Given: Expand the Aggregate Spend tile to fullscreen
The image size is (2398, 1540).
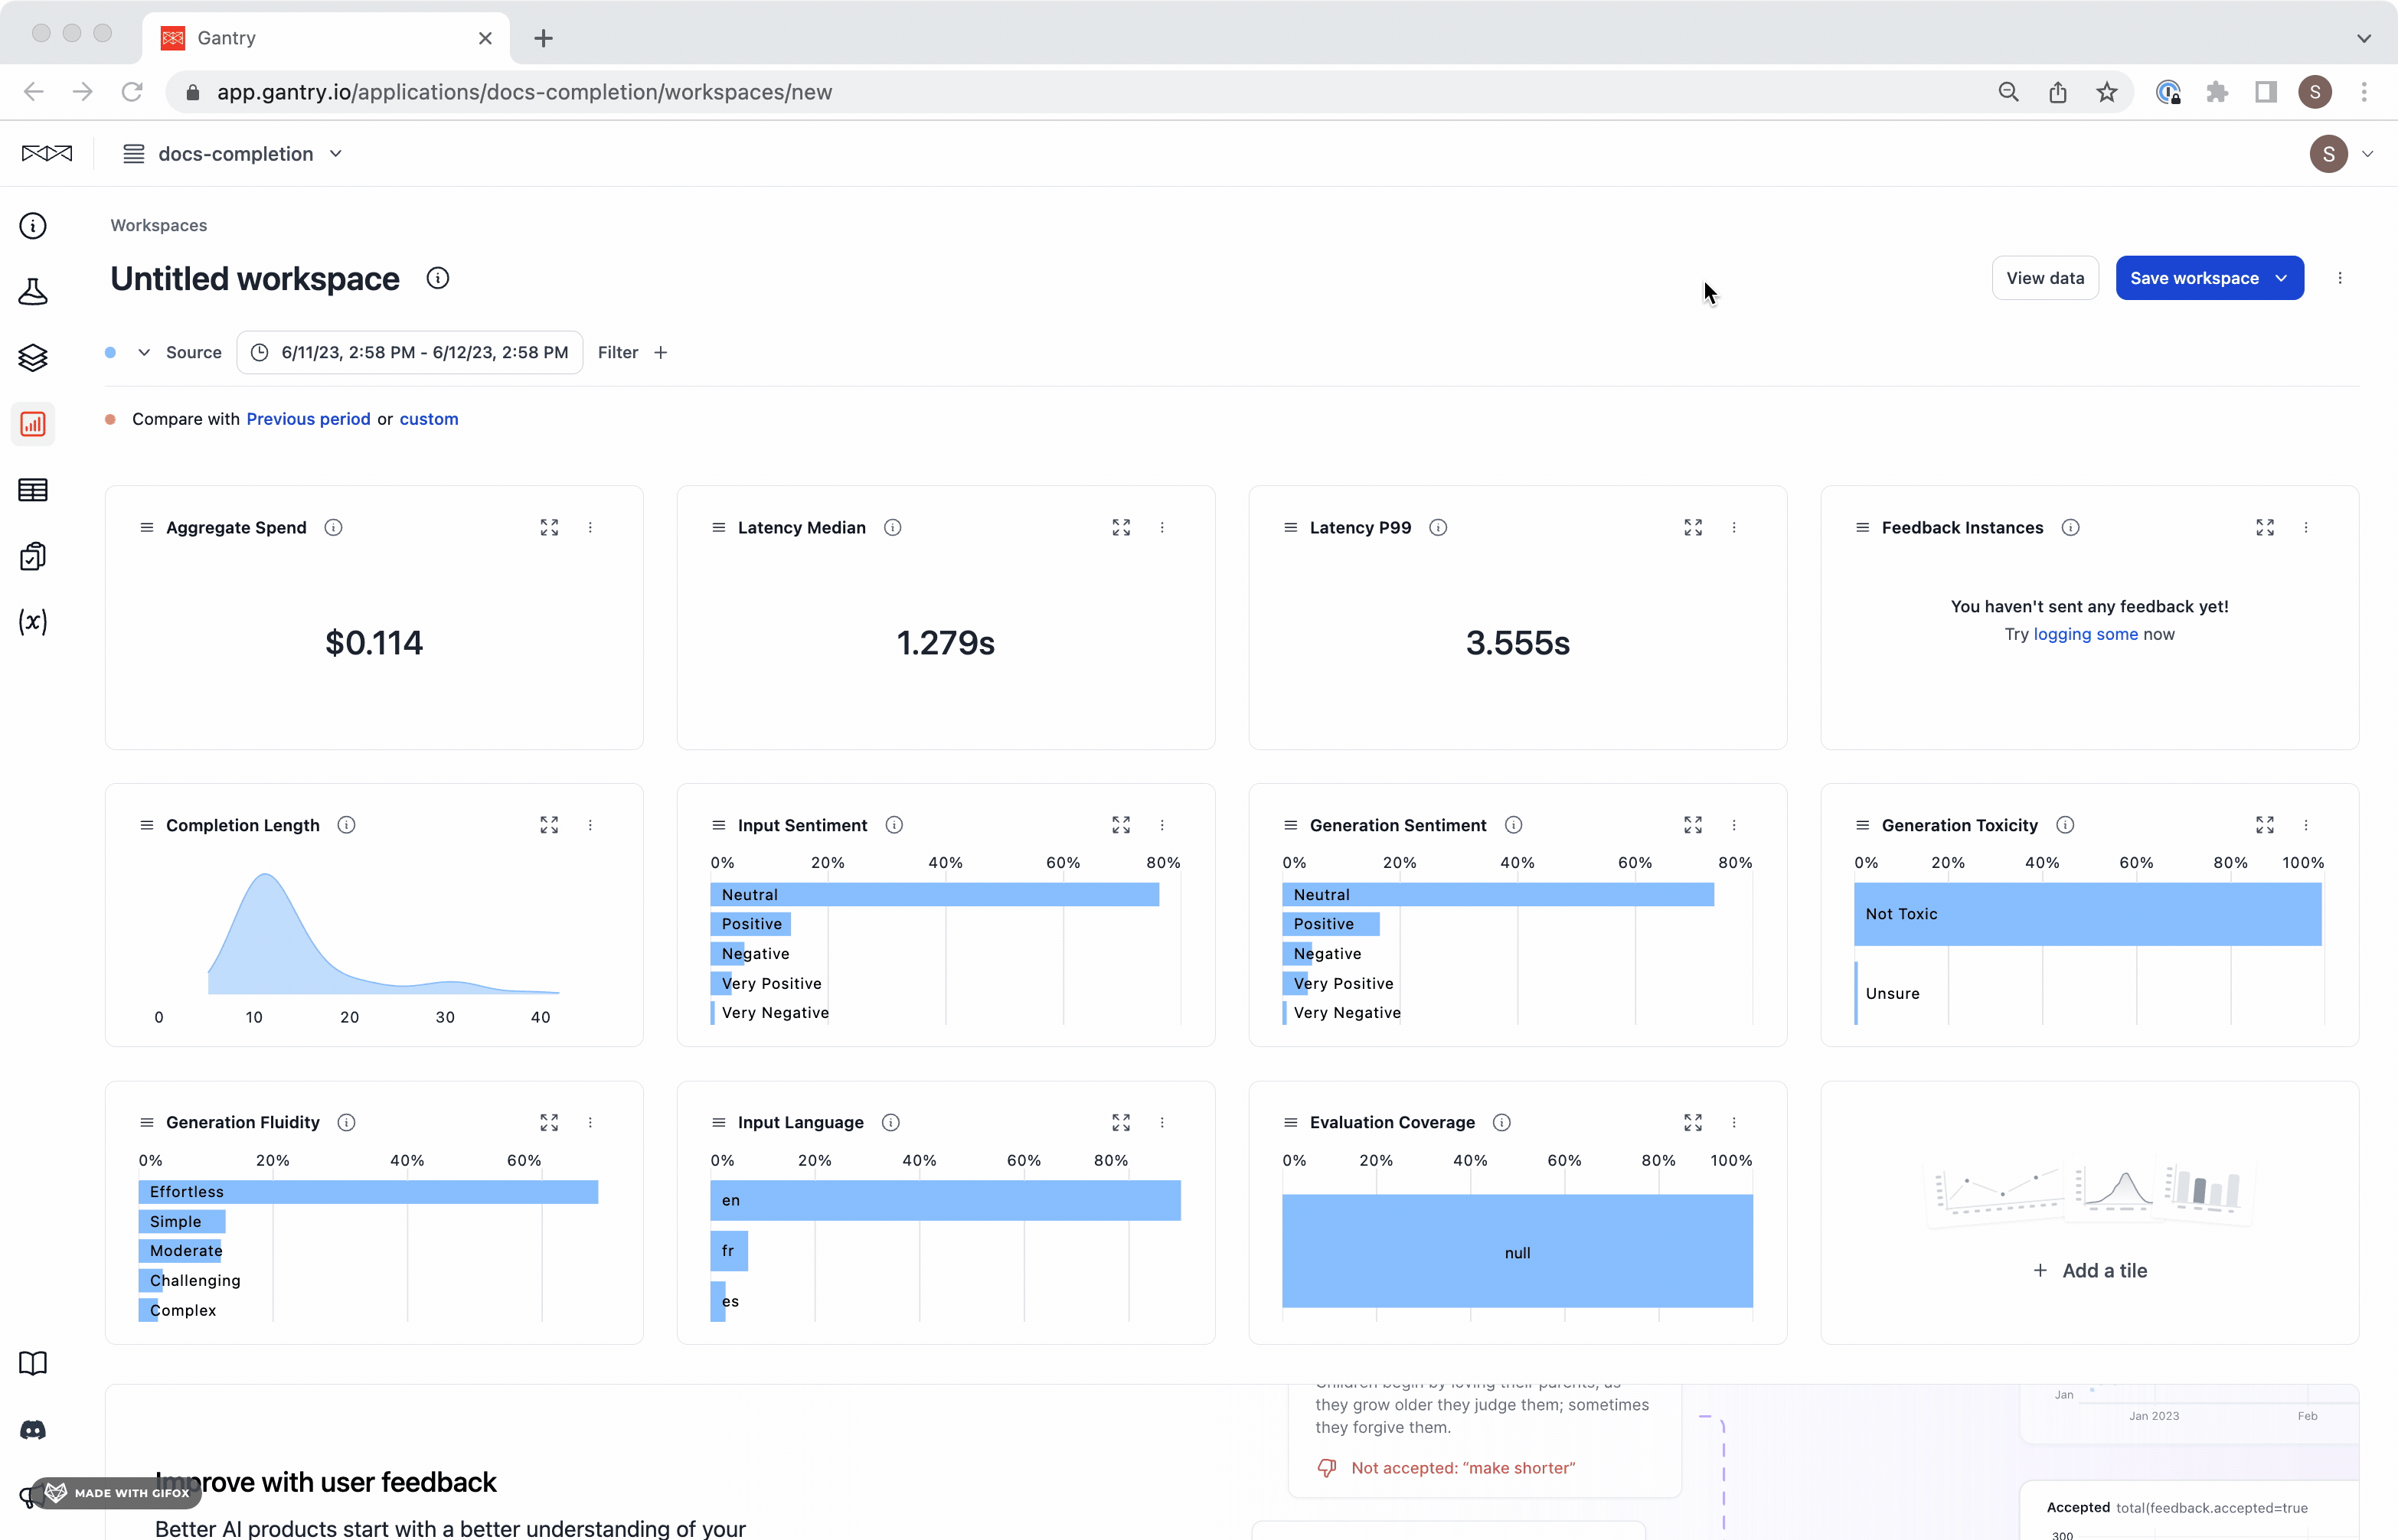Looking at the screenshot, I should (x=549, y=527).
